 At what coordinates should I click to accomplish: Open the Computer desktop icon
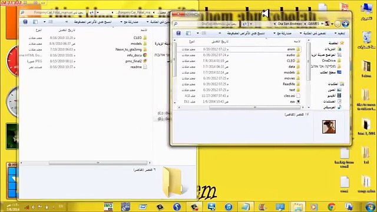(366, 12)
